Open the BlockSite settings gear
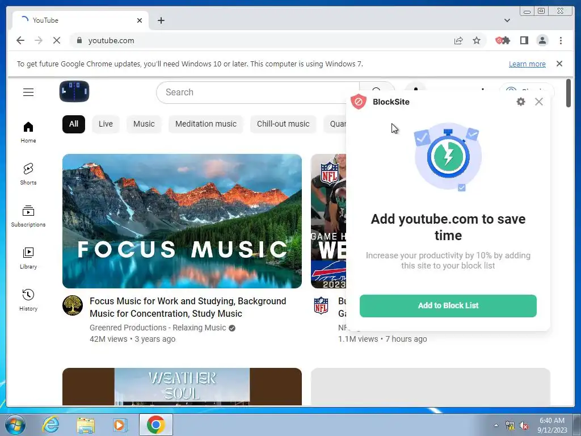581x436 pixels. pyautogui.click(x=521, y=102)
